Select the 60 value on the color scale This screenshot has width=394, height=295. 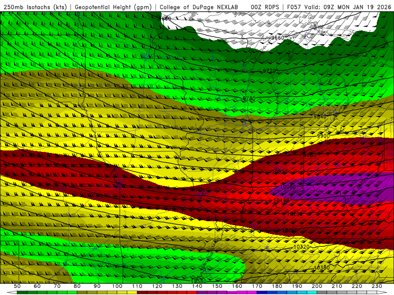click(37, 286)
